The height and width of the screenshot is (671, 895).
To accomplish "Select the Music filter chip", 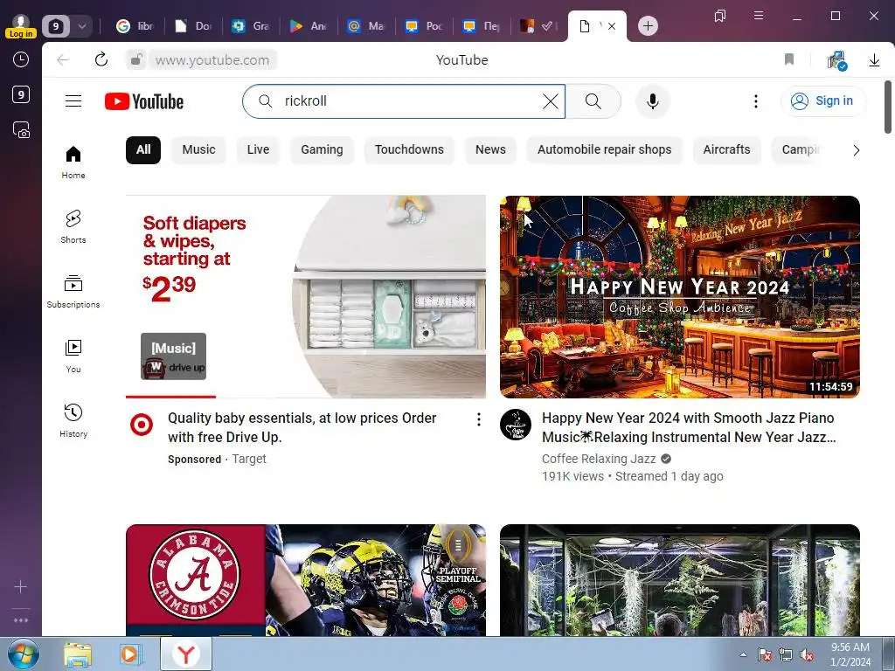I will [x=198, y=150].
